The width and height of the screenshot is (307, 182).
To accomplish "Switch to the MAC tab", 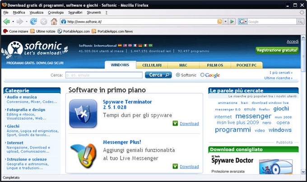I will click(183, 65).
